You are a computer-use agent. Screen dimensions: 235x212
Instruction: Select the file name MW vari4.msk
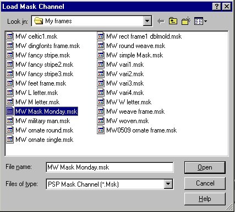tap(125, 93)
